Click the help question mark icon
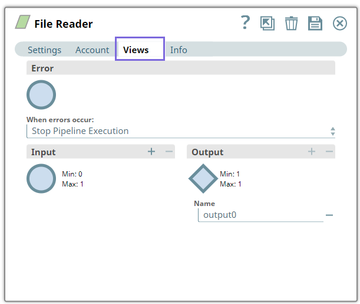 point(246,23)
